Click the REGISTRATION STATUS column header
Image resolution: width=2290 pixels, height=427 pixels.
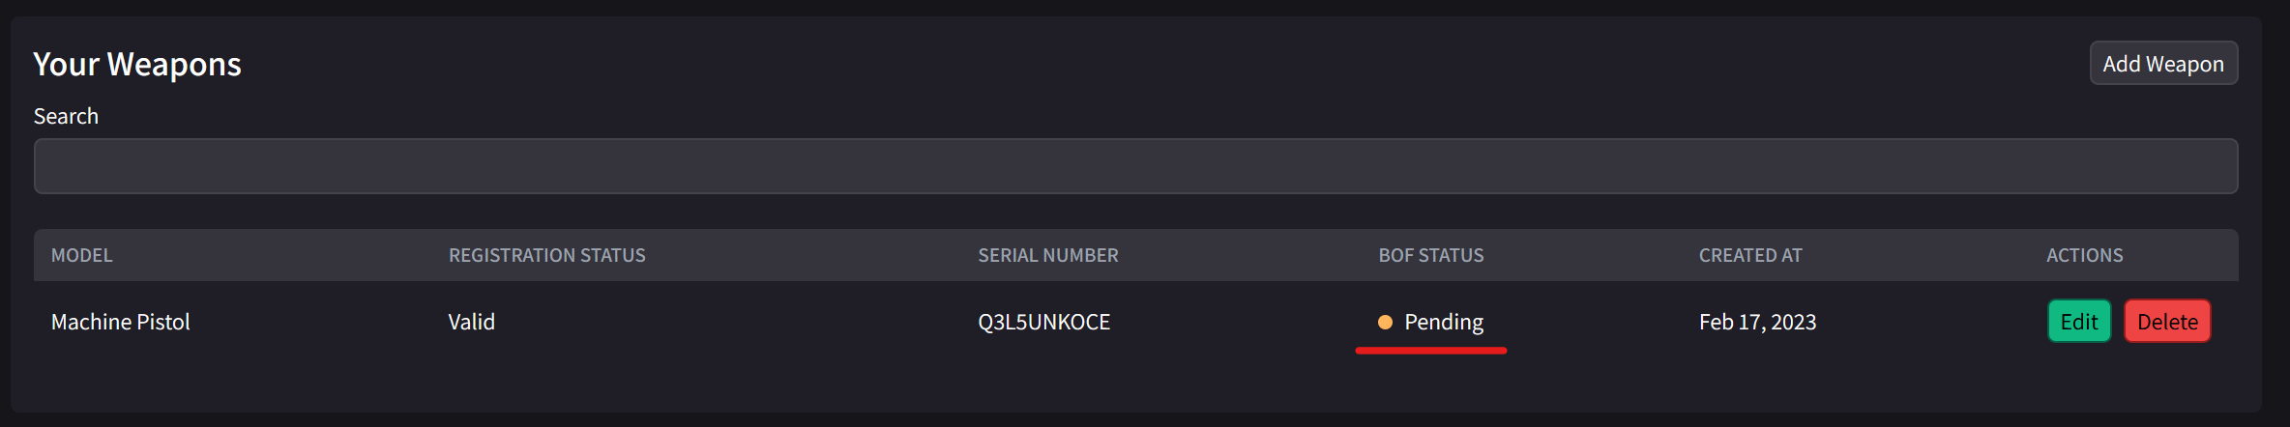pos(546,255)
